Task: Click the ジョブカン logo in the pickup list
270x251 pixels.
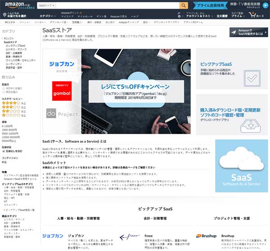Action: 53,236
